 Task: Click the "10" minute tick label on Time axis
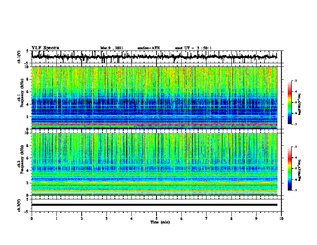click(x=281, y=219)
